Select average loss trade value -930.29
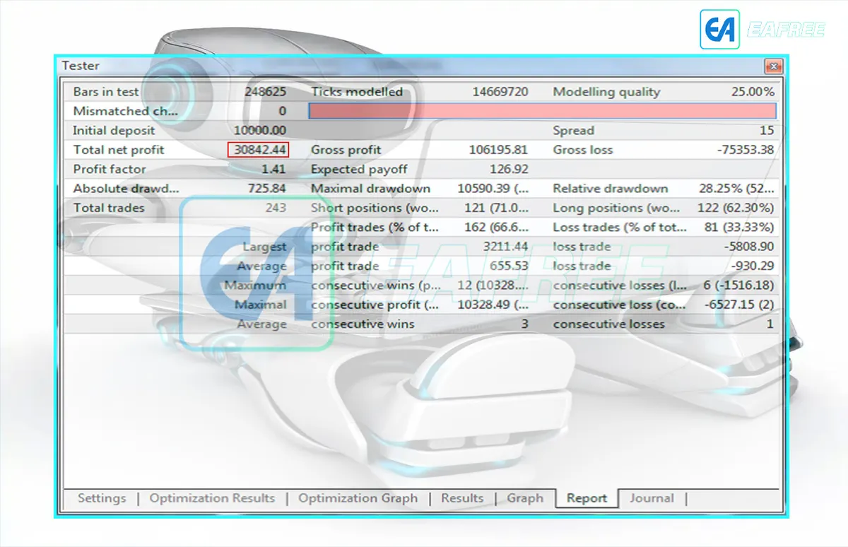 coord(752,266)
